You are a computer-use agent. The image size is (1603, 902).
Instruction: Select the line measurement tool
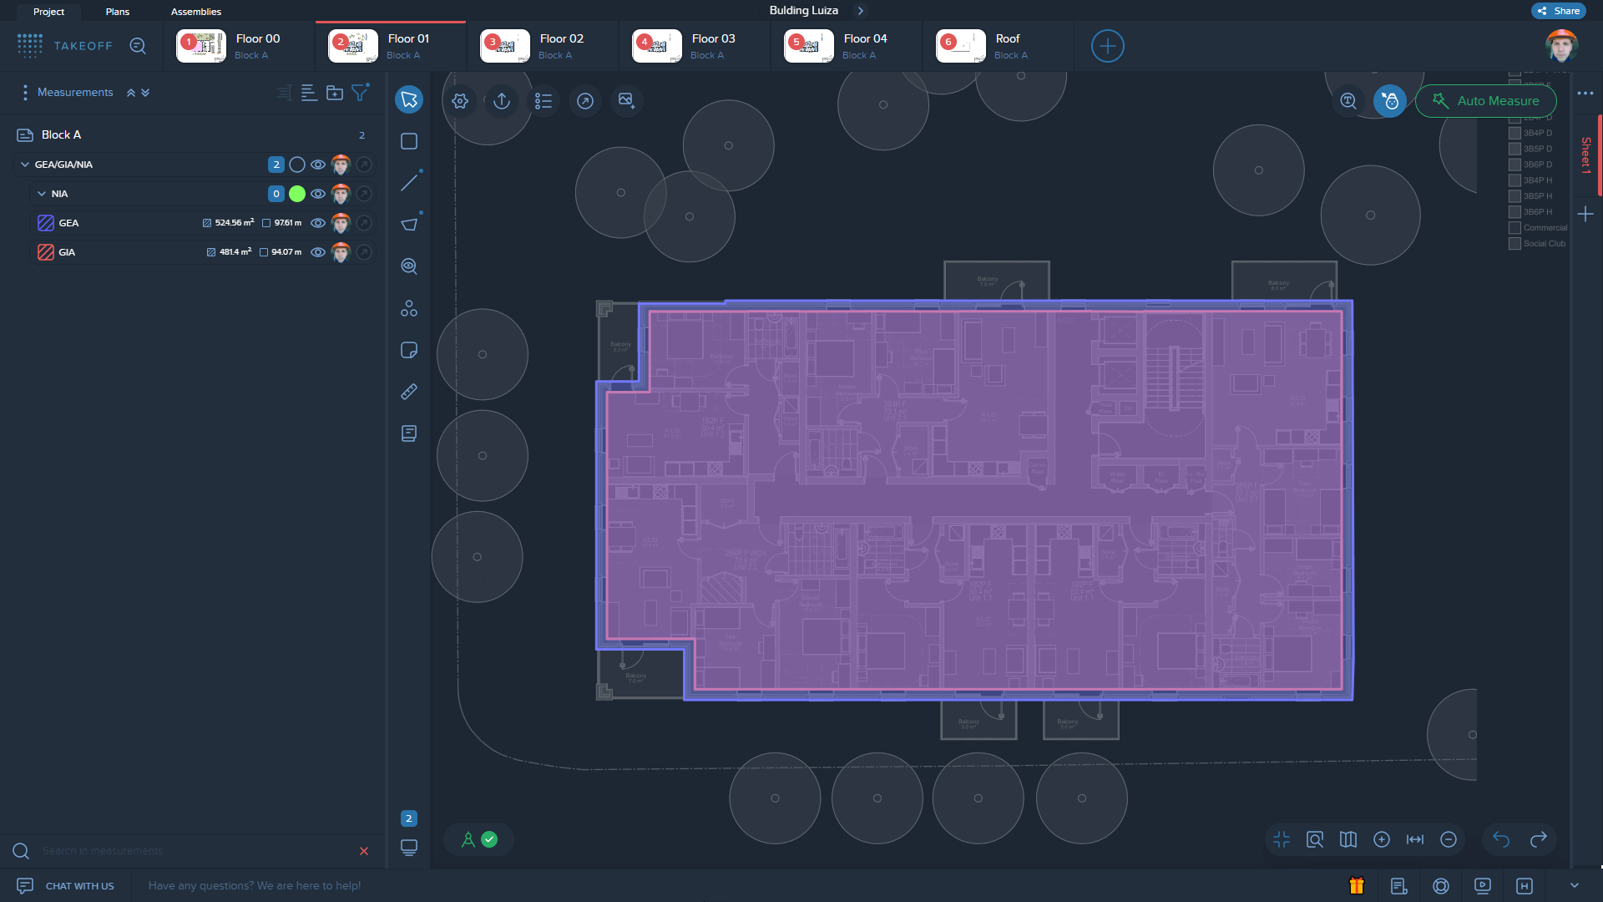[x=409, y=182]
